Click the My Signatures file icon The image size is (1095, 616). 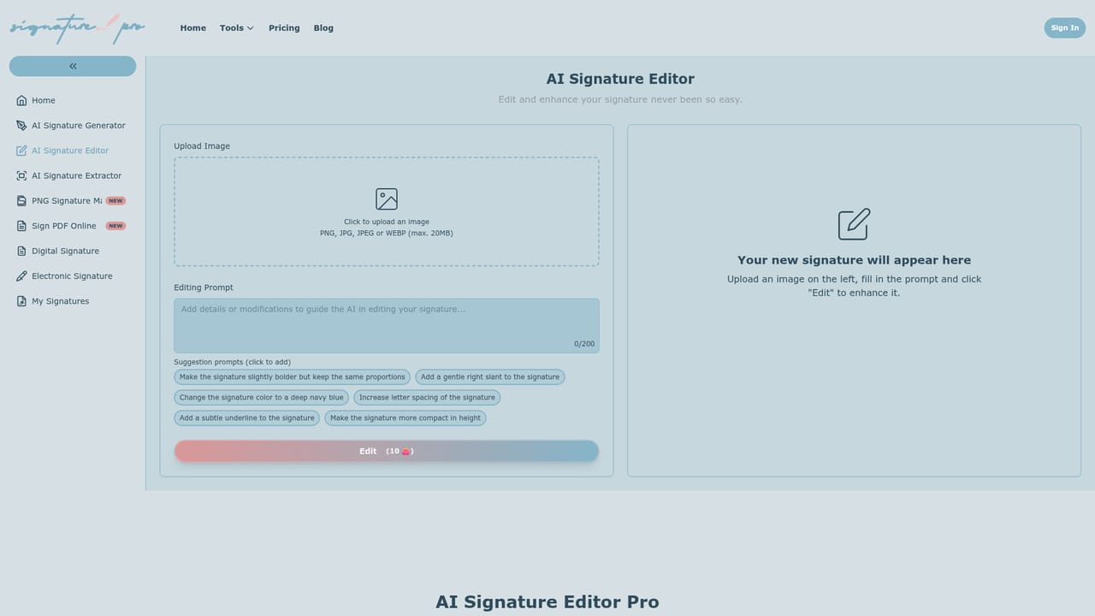[21, 301]
